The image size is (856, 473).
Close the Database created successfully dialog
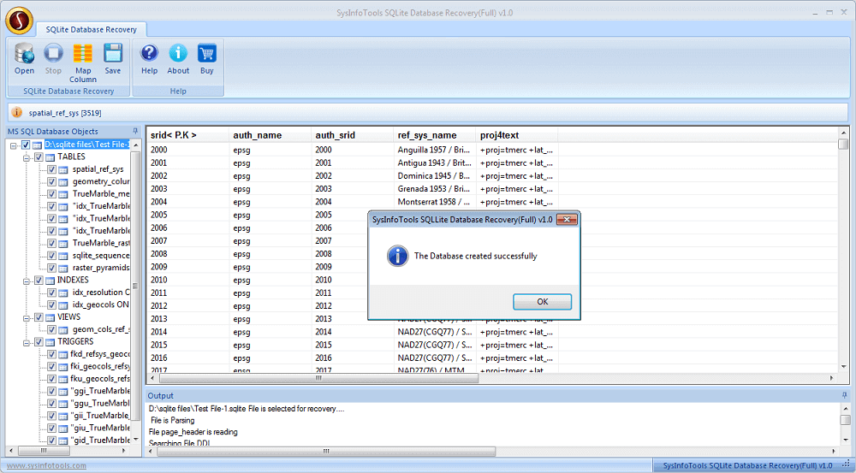567,219
